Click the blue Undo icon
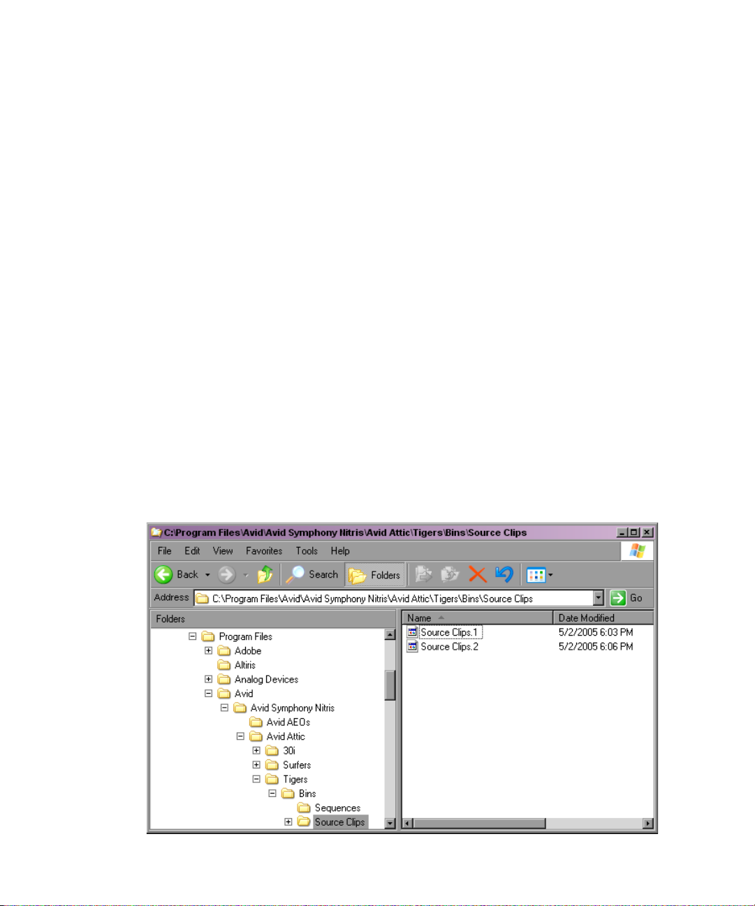755x906 pixels. [x=504, y=574]
